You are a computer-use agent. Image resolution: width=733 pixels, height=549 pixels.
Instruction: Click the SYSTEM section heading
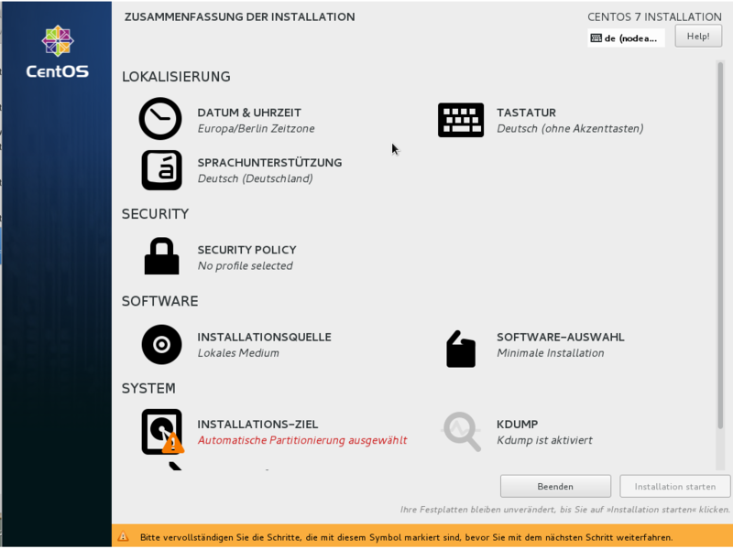pos(148,388)
